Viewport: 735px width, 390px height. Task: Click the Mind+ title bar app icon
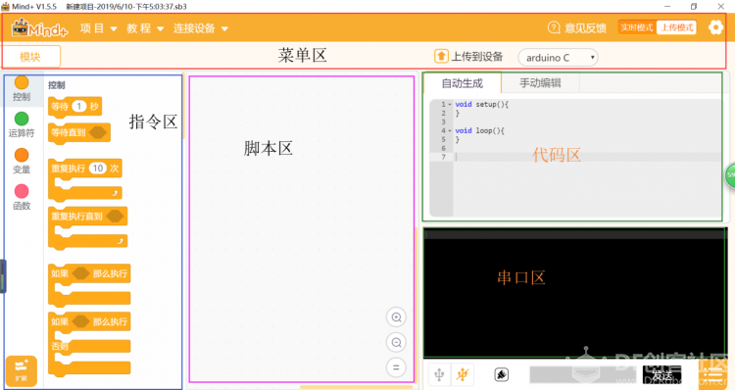(x=5, y=6)
